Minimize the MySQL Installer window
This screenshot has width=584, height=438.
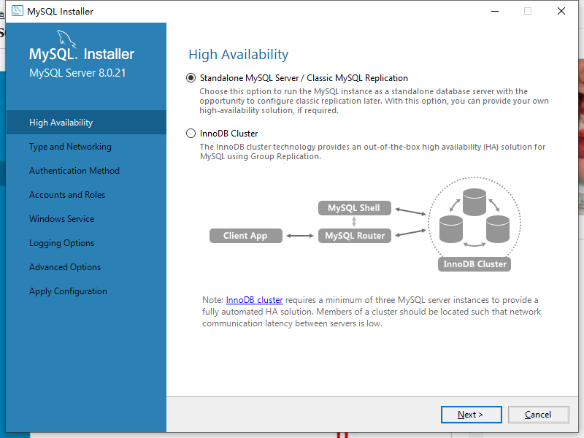coord(495,11)
